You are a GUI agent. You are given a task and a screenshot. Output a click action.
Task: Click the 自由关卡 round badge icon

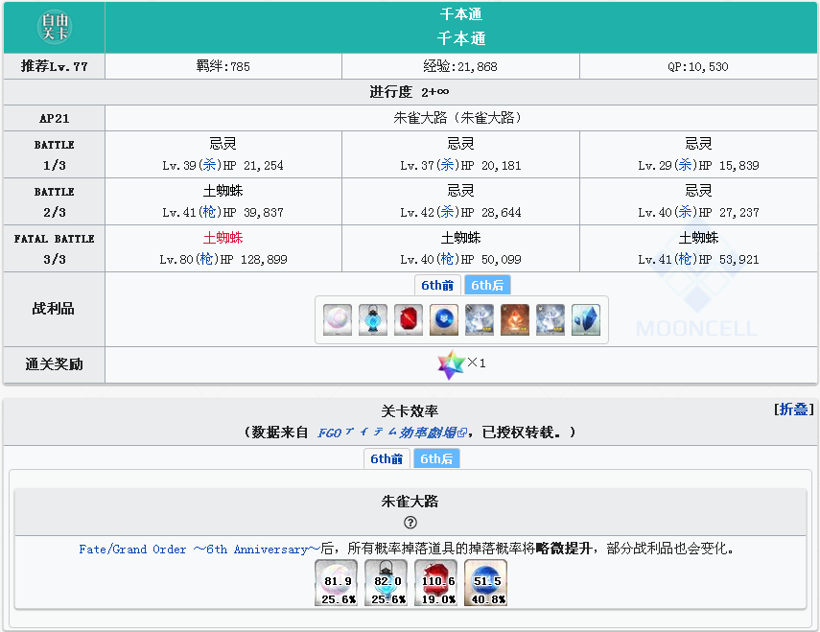tap(55, 27)
